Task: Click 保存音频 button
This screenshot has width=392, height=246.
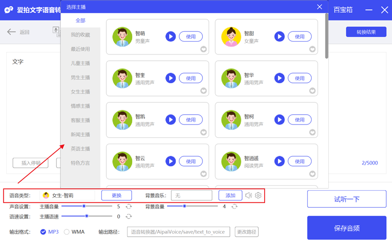Action: click(x=347, y=228)
